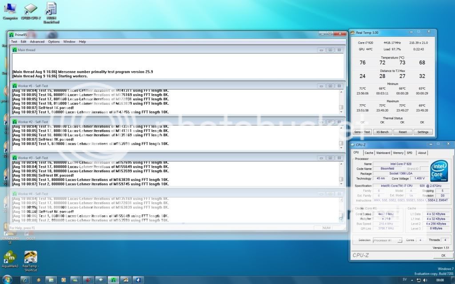This screenshot has width=455, height=284.
Task: Click the 'M153599' 10K line in Worker #2
Action: click(x=91, y=144)
